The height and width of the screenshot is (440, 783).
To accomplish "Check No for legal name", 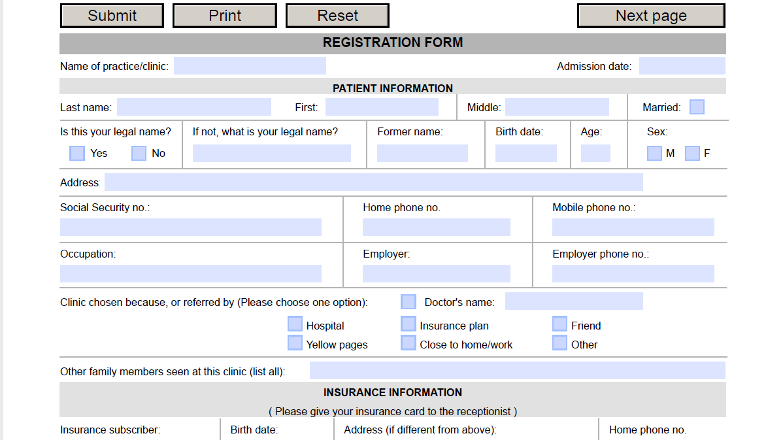I will (x=139, y=154).
